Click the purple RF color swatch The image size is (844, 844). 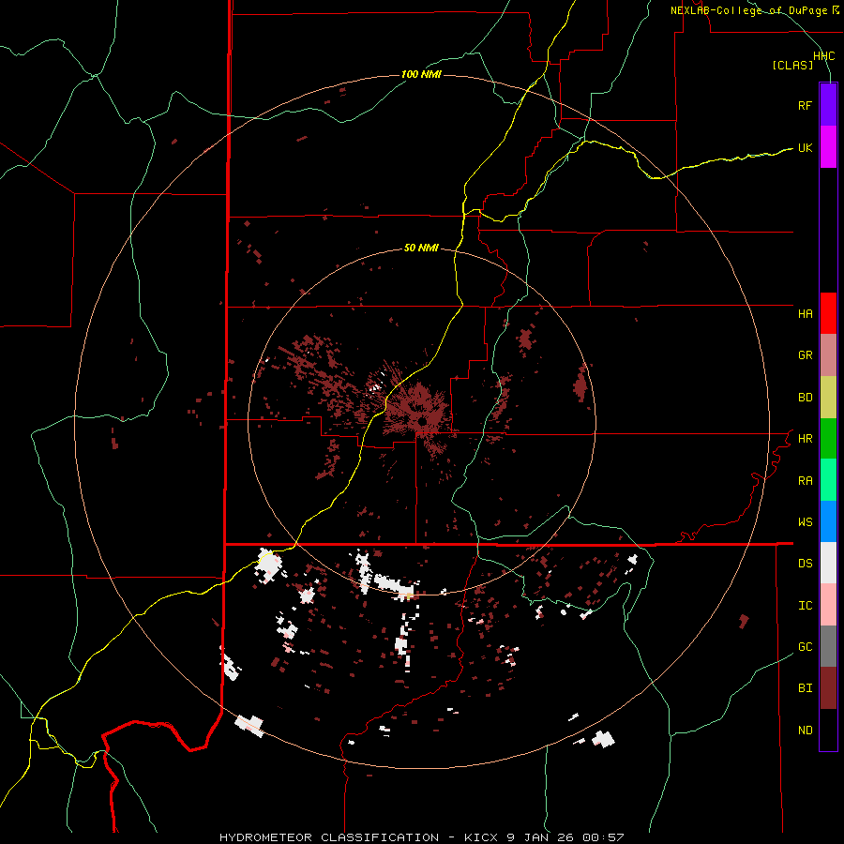coord(828,105)
